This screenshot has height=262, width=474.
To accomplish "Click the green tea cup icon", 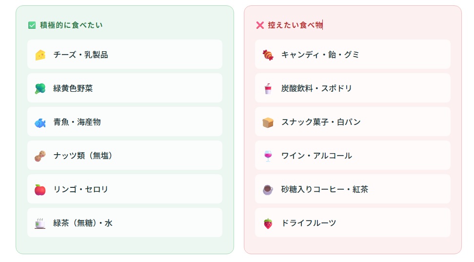I will click(x=40, y=223).
